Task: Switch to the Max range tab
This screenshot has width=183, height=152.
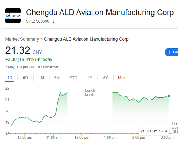Action: coord(122,78)
